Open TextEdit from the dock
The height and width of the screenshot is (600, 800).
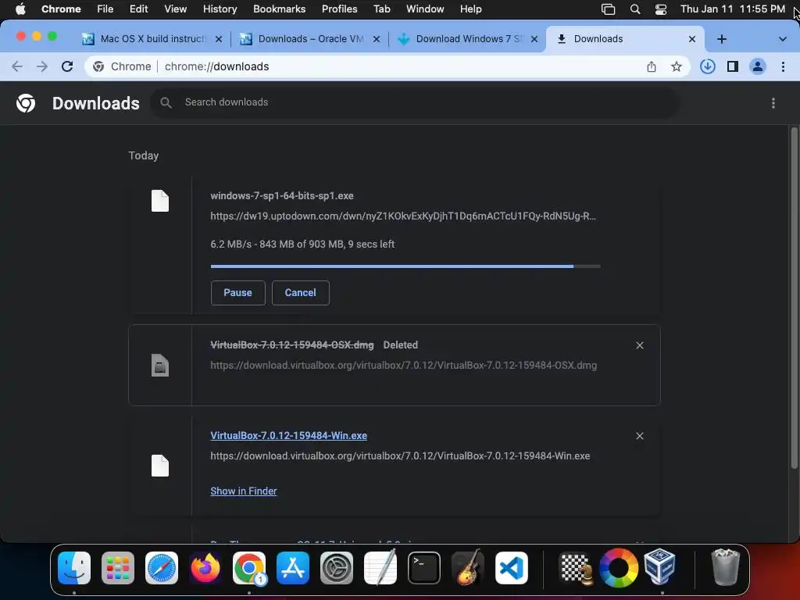coord(380,568)
